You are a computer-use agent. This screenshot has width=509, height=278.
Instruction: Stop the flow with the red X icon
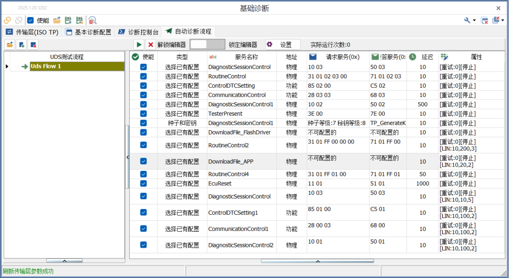coord(150,44)
